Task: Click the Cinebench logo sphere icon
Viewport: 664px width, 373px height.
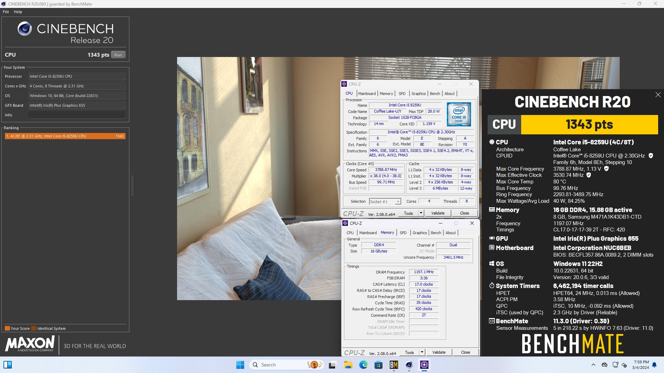Action: (25, 29)
